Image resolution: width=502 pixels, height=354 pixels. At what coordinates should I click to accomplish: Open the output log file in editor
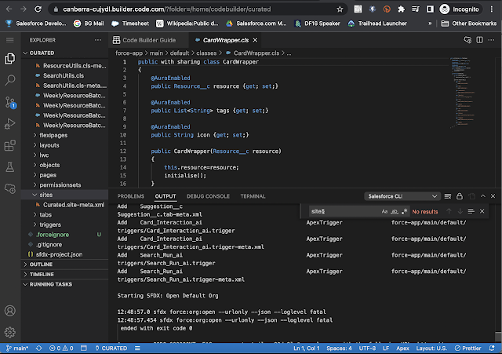click(471, 196)
